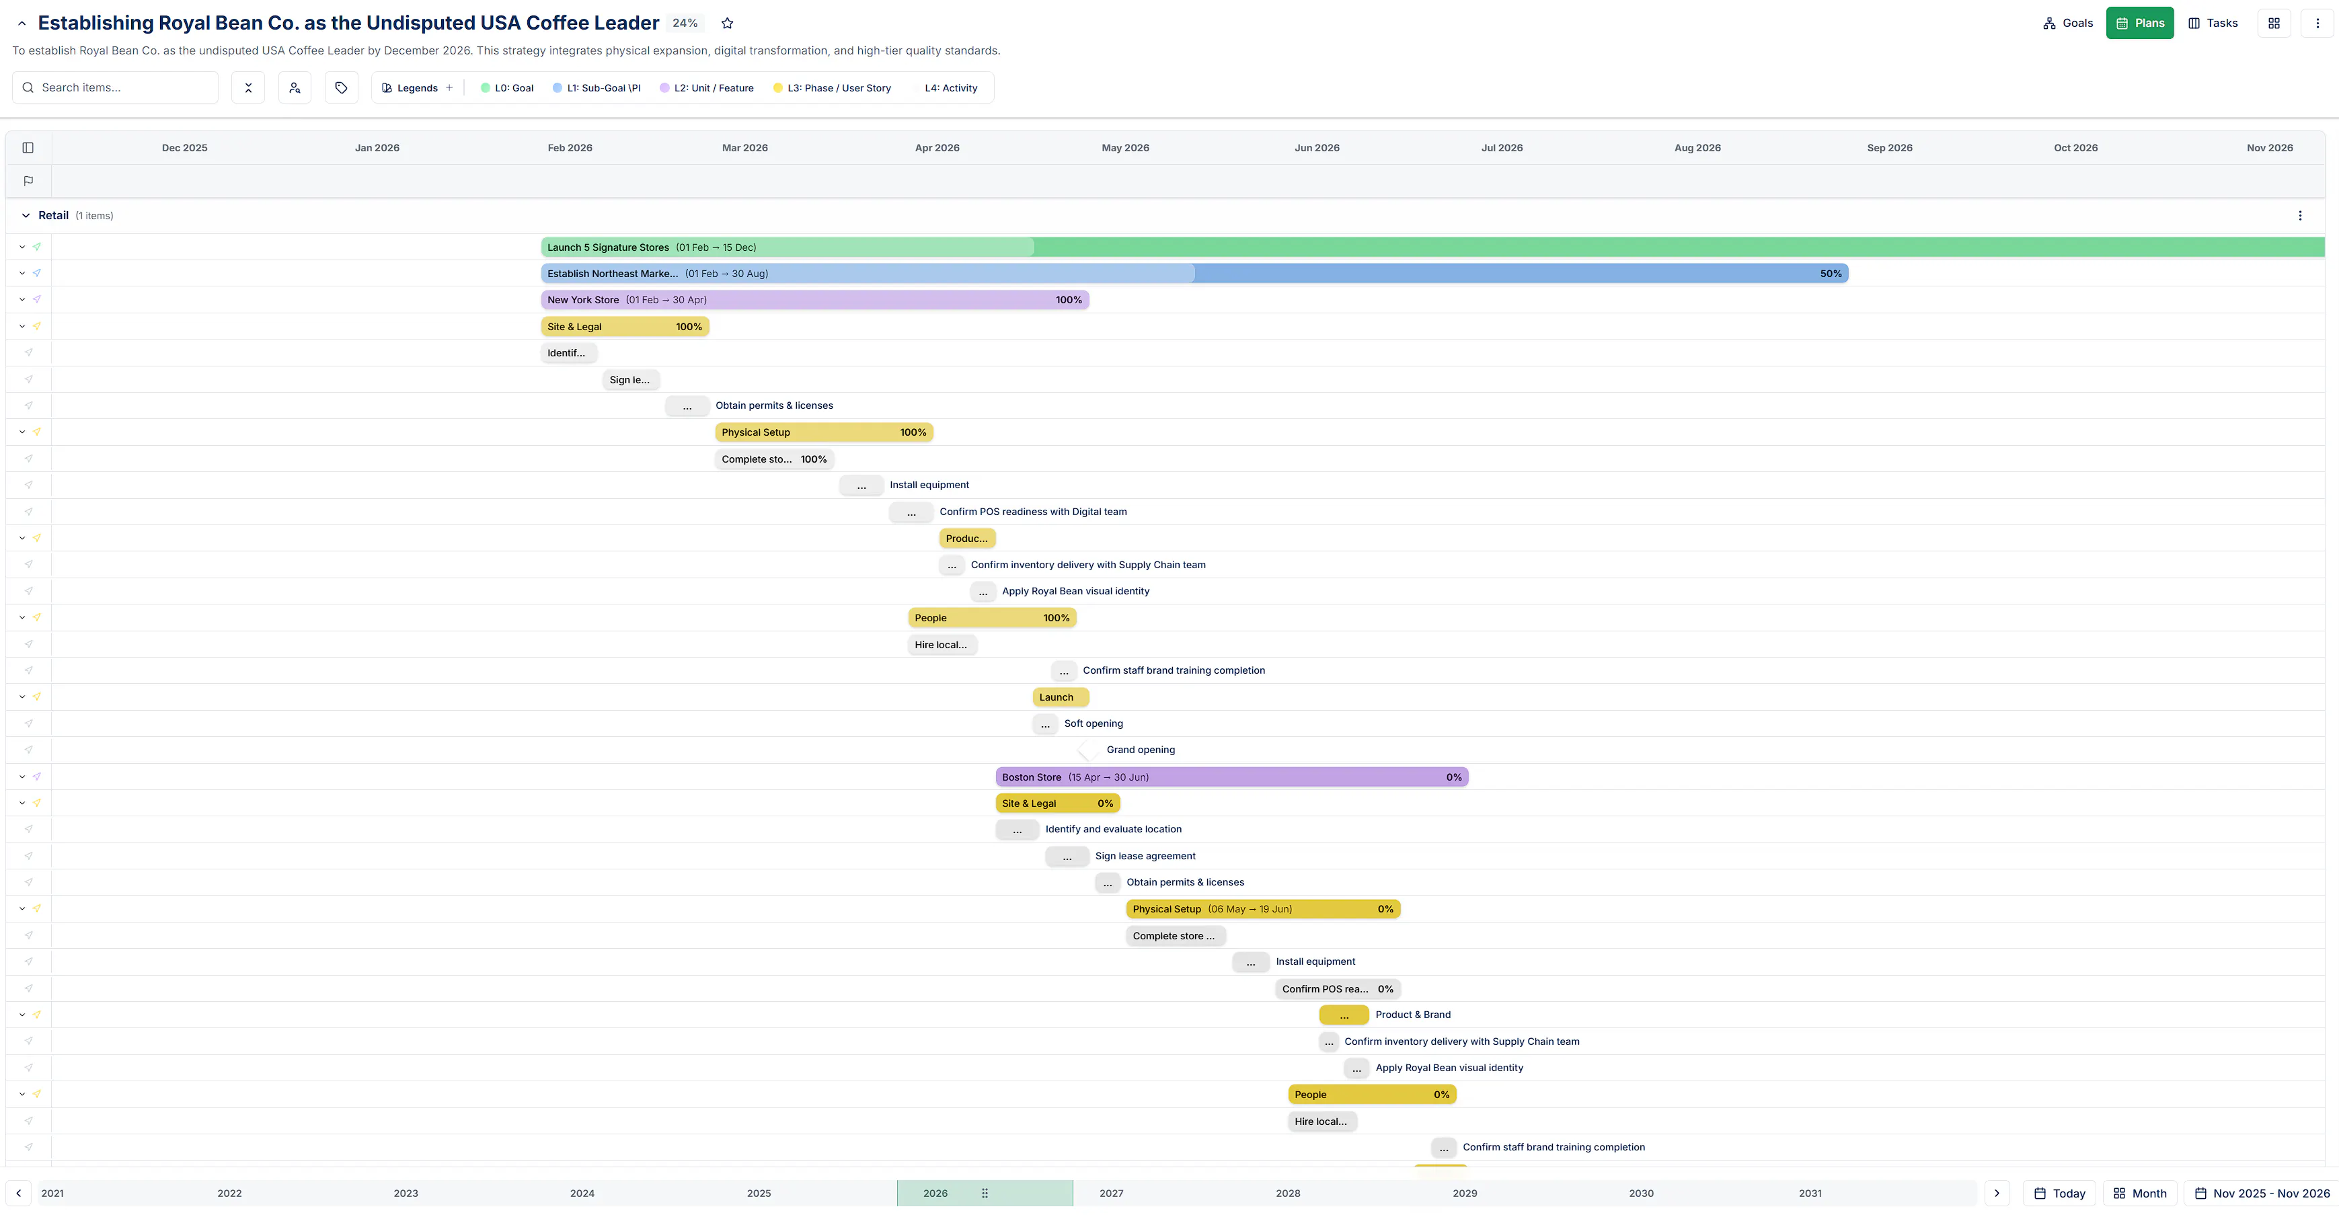Jump to Today on the timeline

point(2059,1193)
